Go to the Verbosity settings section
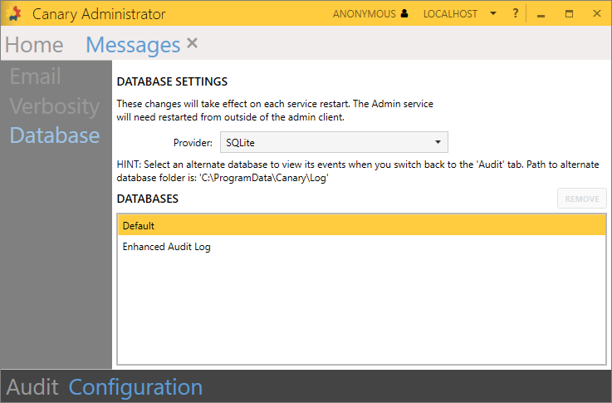 point(55,106)
